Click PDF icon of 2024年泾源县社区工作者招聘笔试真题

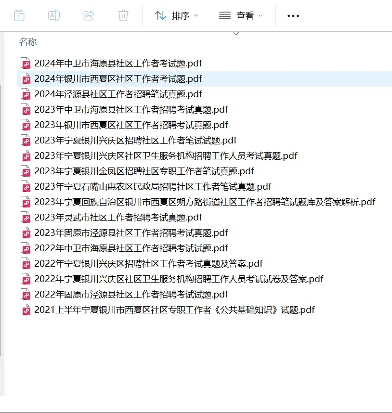point(26,94)
